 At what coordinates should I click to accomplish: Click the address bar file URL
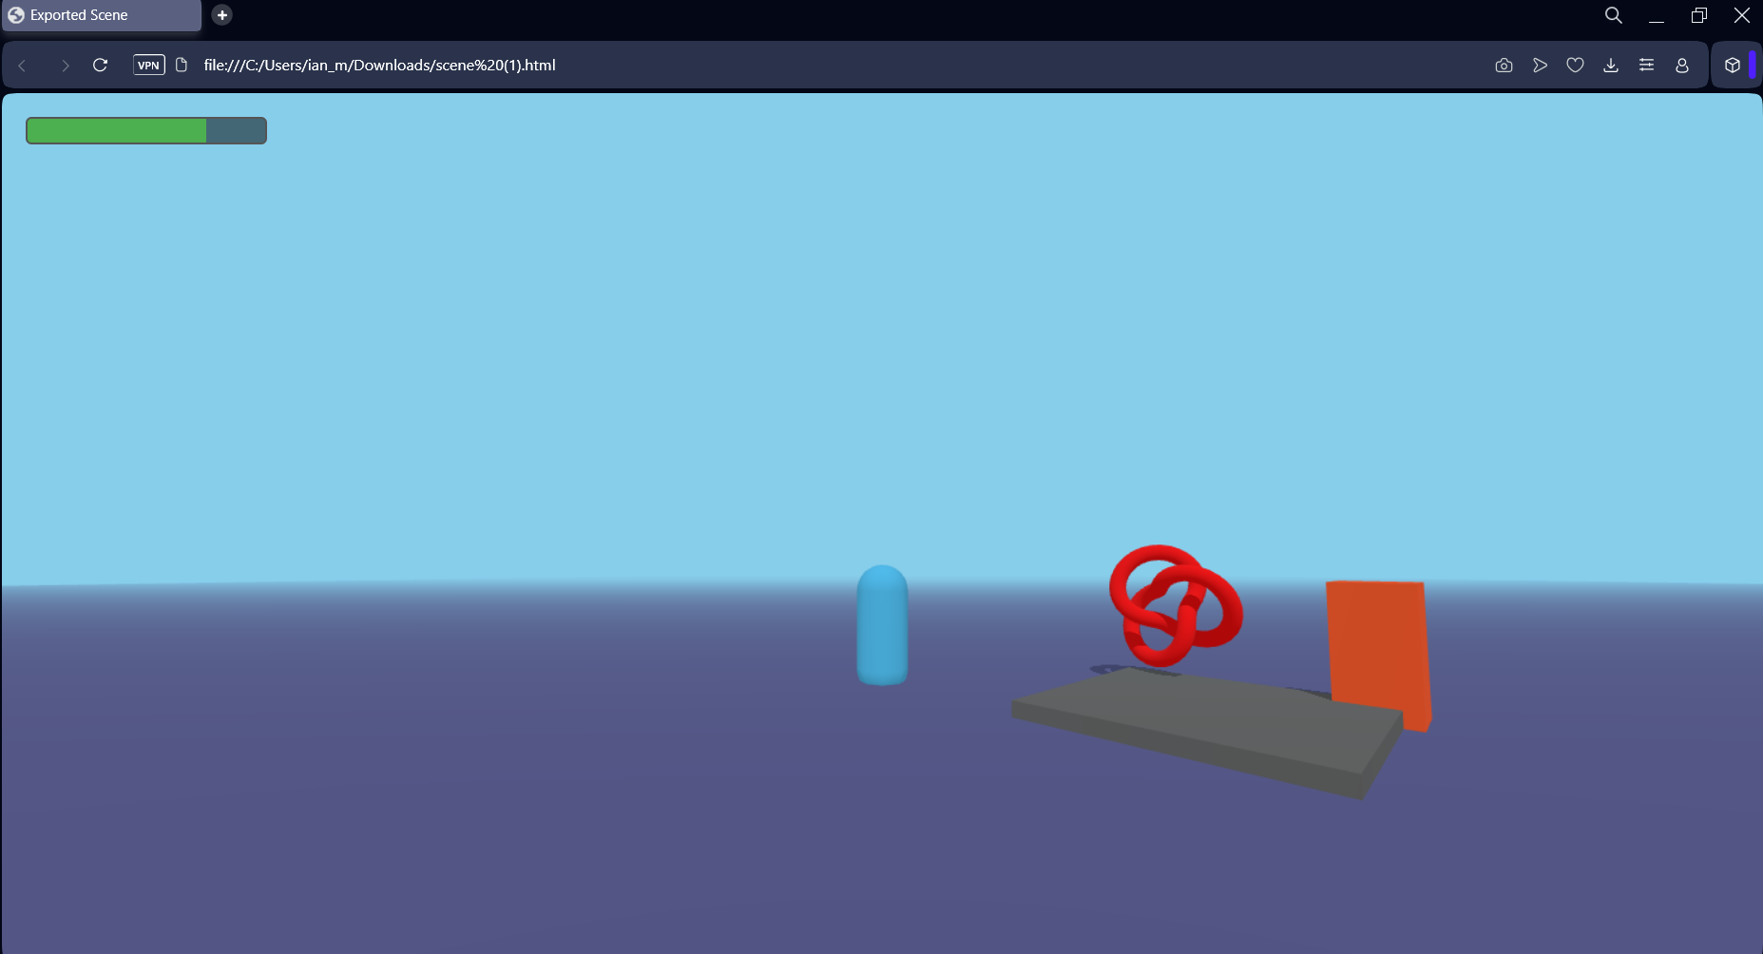coord(379,65)
